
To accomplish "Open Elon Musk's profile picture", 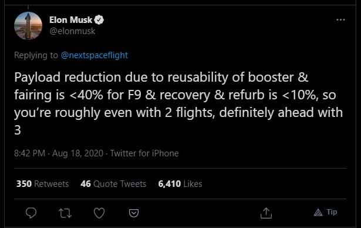I will [28, 26].
